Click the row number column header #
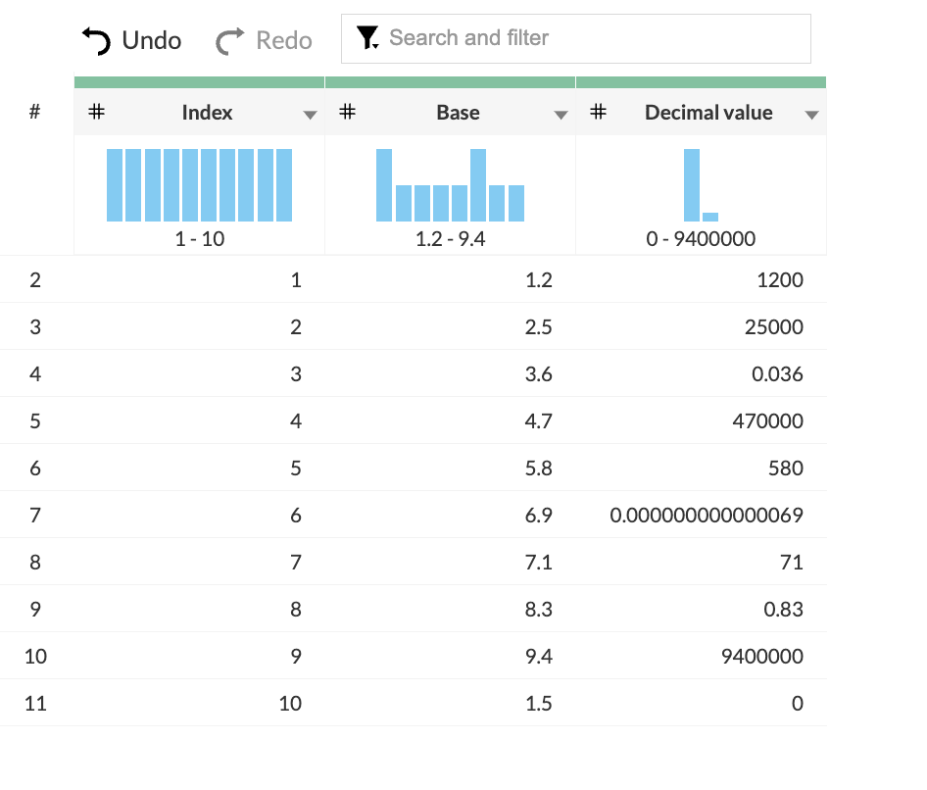The image size is (927, 790). pos(35,113)
